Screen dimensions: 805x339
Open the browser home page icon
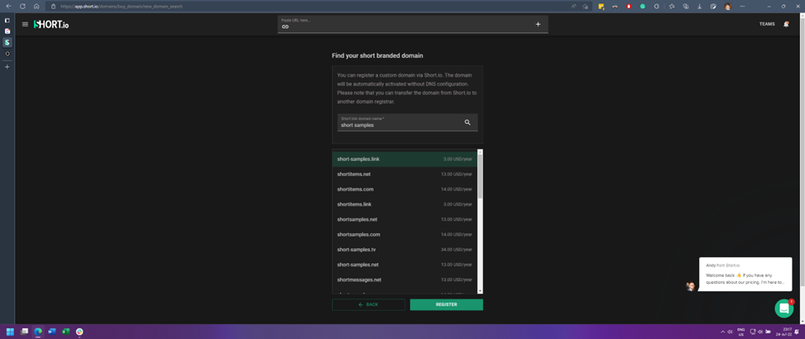(x=36, y=6)
